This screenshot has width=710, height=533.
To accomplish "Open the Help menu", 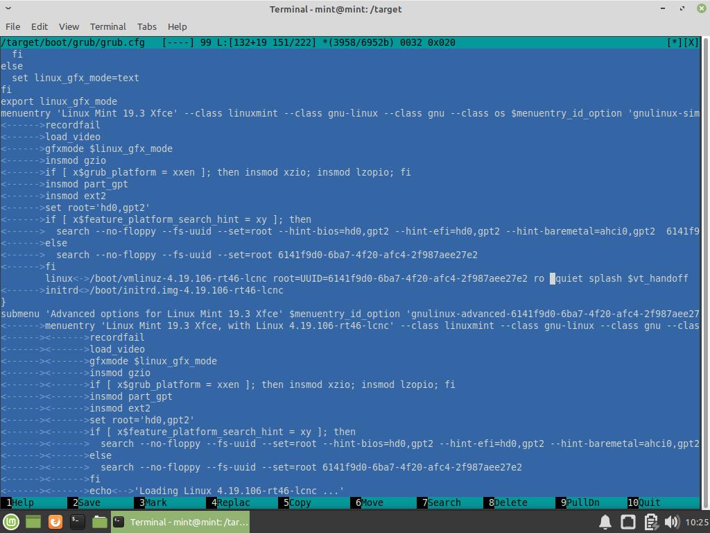I will [177, 27].
